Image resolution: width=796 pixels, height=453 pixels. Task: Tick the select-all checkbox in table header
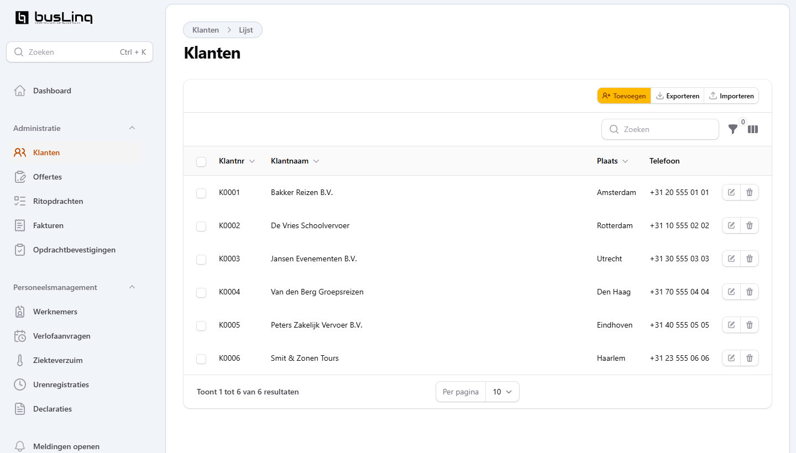(201, 161)
